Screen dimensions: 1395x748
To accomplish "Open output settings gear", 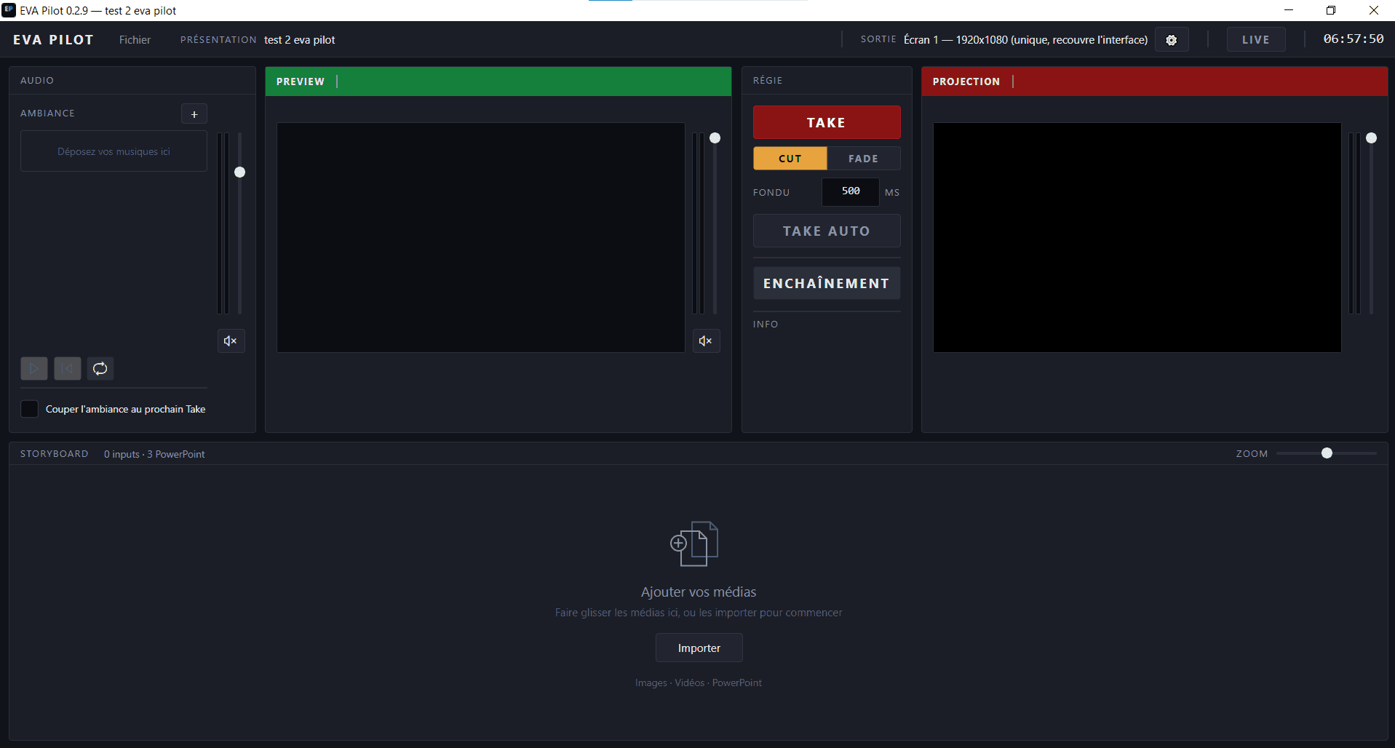I will coord(1172,40).
